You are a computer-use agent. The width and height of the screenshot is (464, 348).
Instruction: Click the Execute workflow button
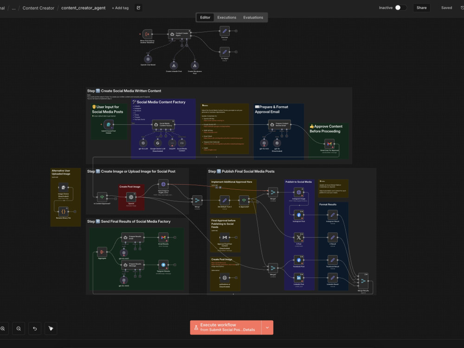(226, 328)
